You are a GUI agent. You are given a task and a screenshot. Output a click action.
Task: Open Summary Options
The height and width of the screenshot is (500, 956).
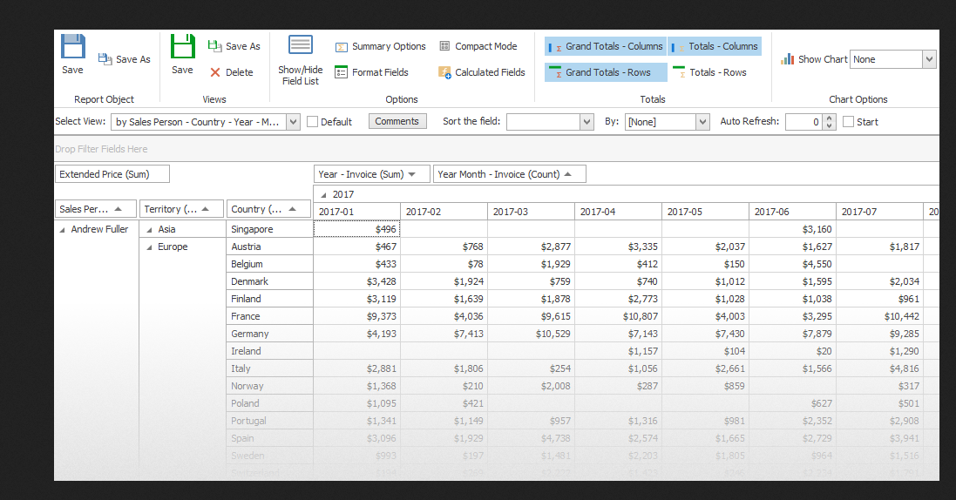[x=381, y=47]
